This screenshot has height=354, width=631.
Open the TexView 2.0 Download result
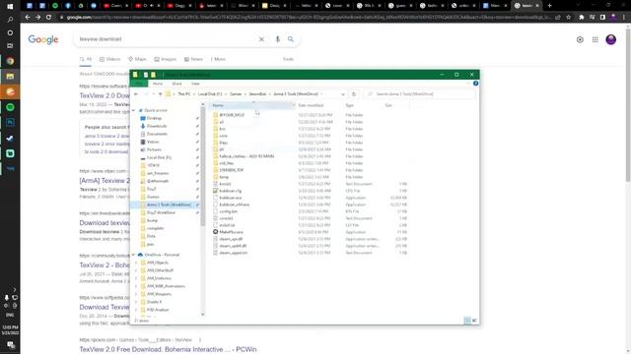105,95
